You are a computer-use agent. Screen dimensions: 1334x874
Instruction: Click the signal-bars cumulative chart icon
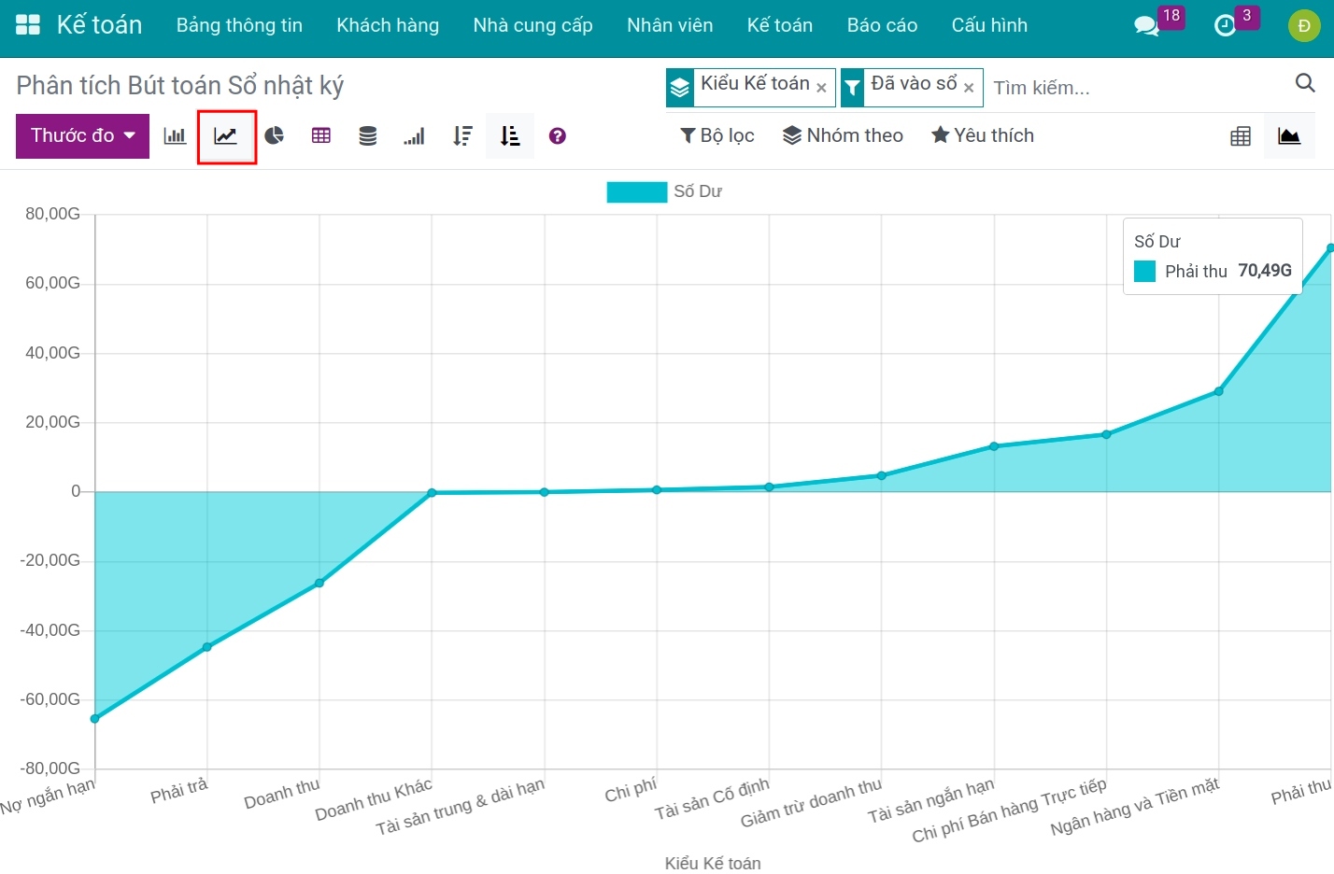(414, 136)
